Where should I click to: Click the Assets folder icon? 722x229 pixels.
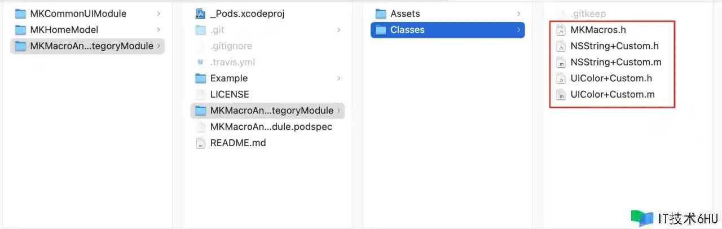click(381, 14)
